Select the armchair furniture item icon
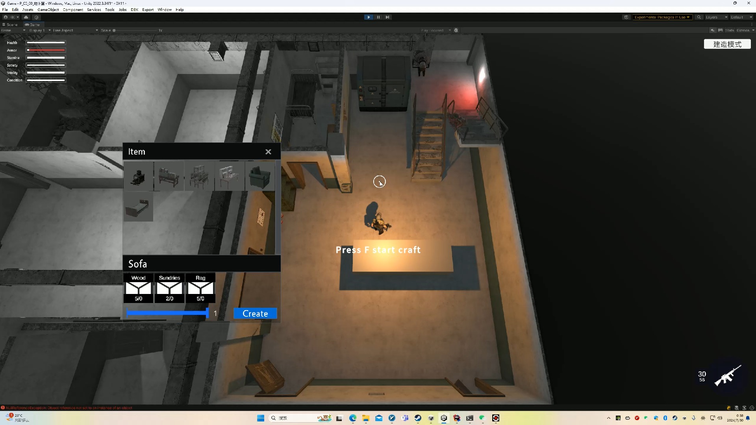 pos(259,176)
